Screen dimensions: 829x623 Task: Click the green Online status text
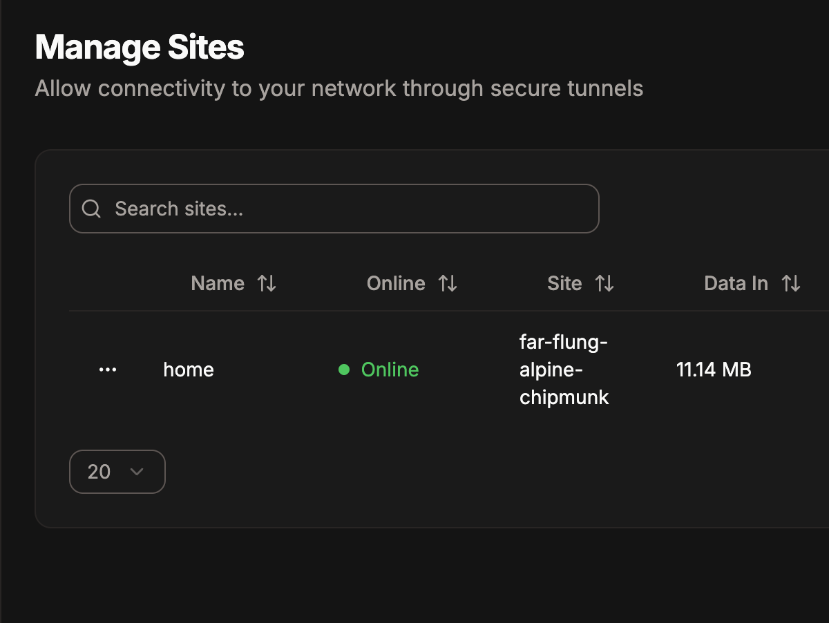pyautogui.click(x=390, y=370)
